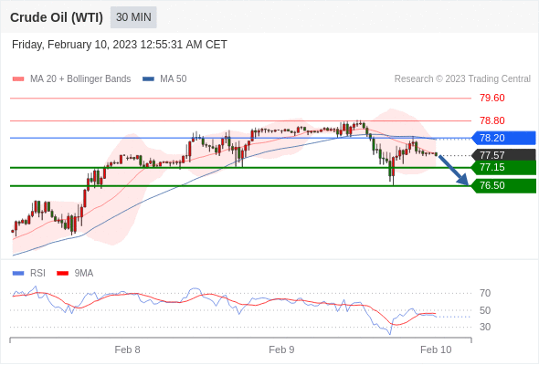
Task: Click the blue downward arrow on chart
Action: [454, 171]
